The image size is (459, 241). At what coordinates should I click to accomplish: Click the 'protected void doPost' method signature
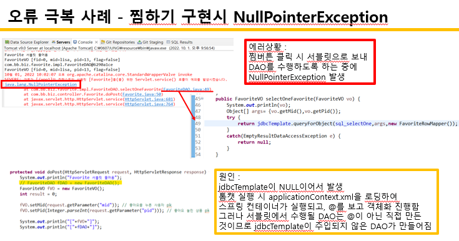coord(108,172)
